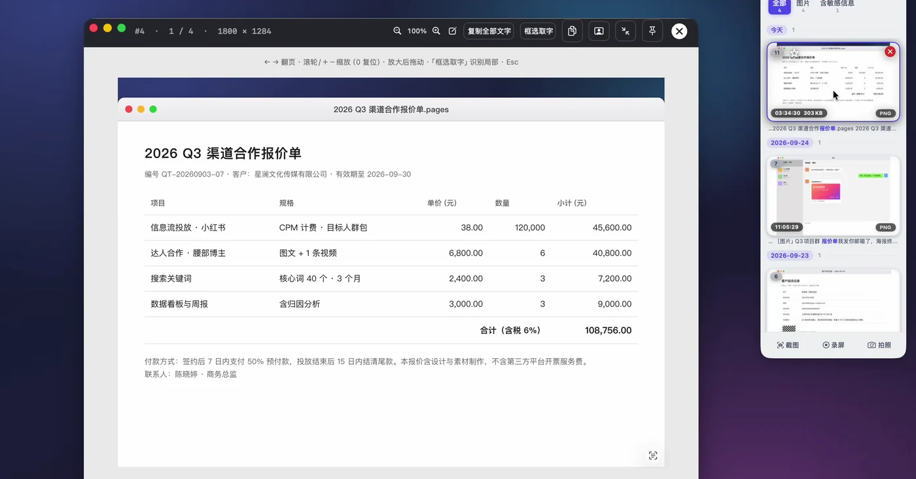Click the 100% zoom level label
The image size is (916, 479).
coord(417,31)
